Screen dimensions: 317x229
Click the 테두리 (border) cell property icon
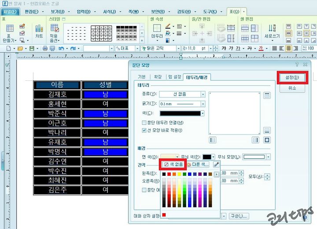pos(157,28)
